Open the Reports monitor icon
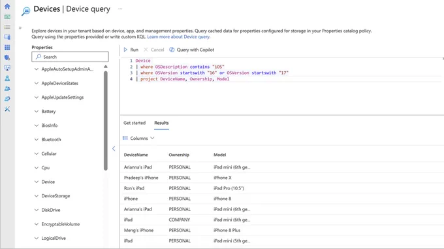444x249 pixels. [7, 68]
